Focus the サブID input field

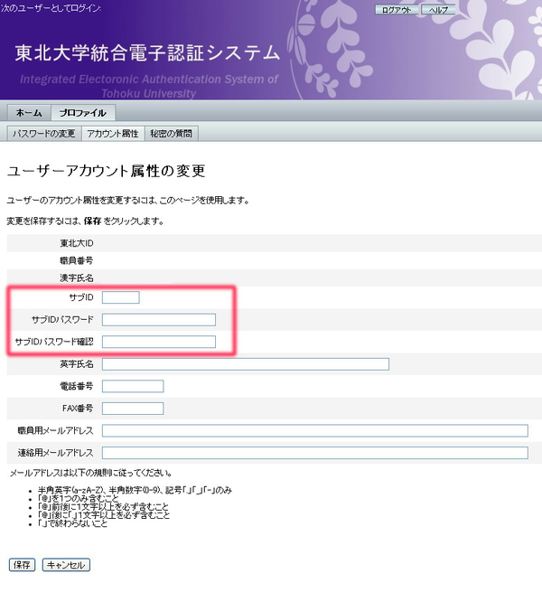(x=121, y=297)
